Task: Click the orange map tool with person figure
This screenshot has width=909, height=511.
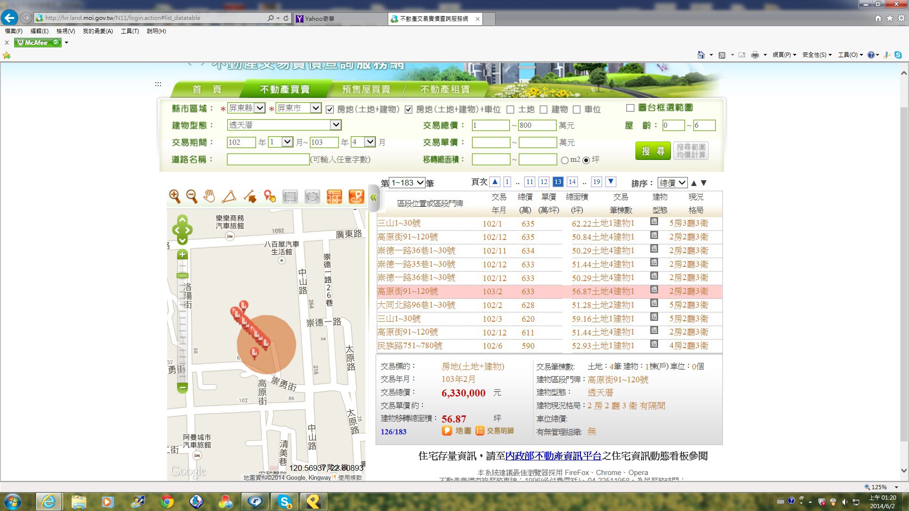Action: (x=356, y=196)
